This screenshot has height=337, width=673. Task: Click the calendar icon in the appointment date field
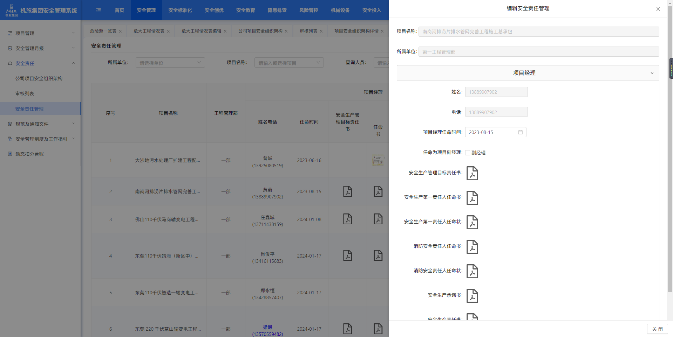[x=520, y=132]
